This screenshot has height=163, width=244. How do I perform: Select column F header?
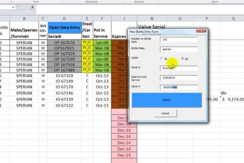coord(102,19)
